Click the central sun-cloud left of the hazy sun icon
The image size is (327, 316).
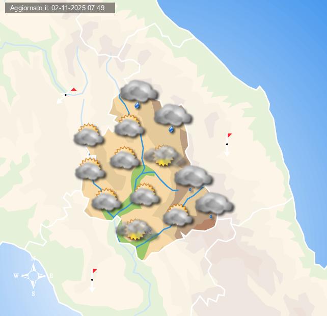pos(125,158)
